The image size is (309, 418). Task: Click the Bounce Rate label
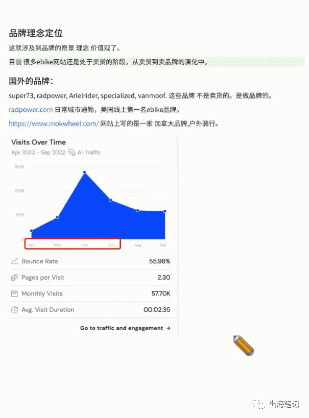(x=39, y=261)
